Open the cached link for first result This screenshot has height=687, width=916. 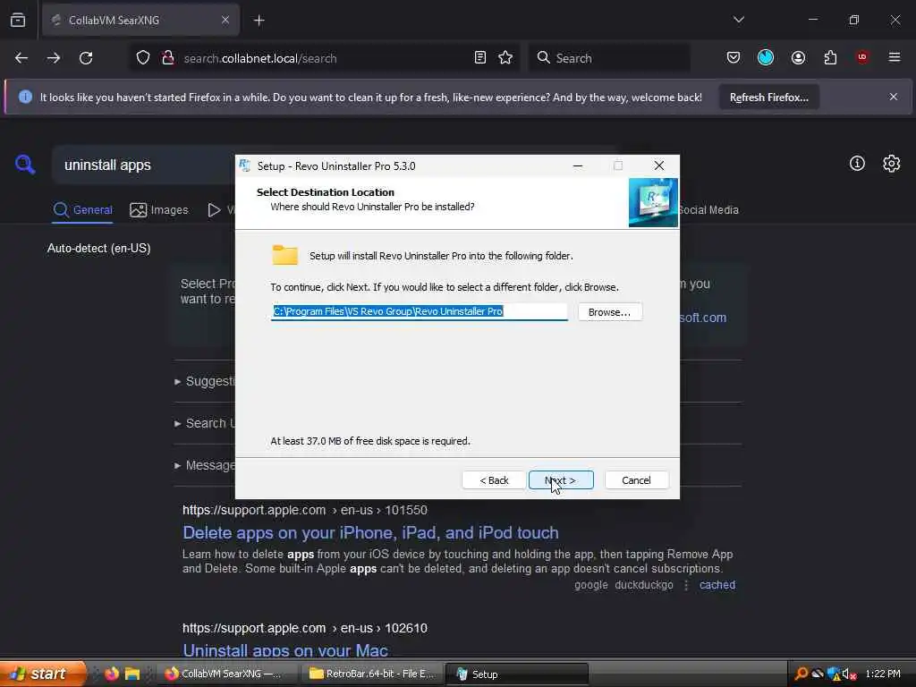(x=717, y=585)
